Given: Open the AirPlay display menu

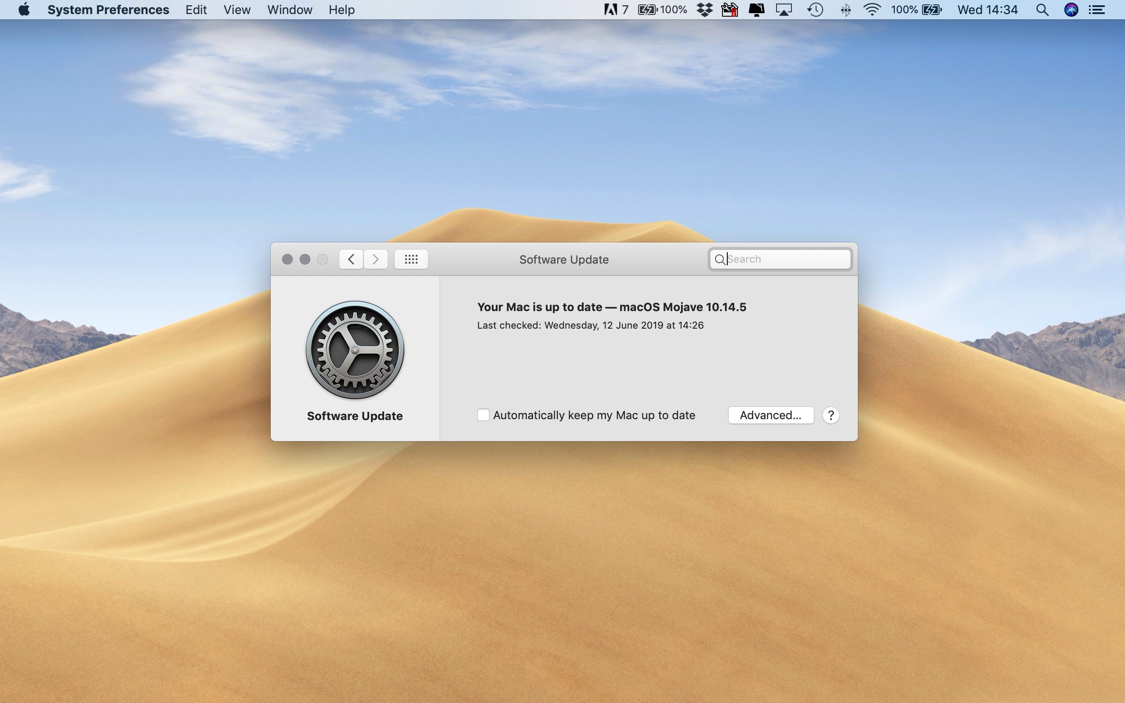Looking at the screenshot, I should point(784,10).
